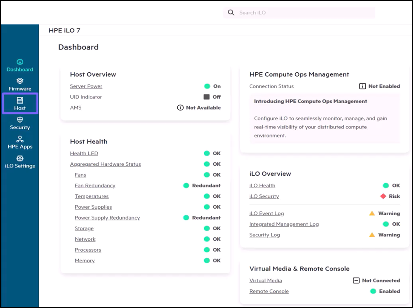Viewport: 413px width, 308px height.
Task: Click the green iLO Health OK indicator
Action: (x=386, y=185)
